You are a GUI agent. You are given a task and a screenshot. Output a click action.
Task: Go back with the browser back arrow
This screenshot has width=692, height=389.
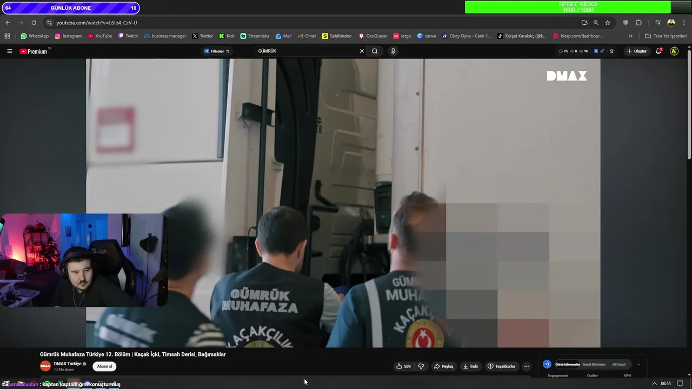[x=8, y=23]
